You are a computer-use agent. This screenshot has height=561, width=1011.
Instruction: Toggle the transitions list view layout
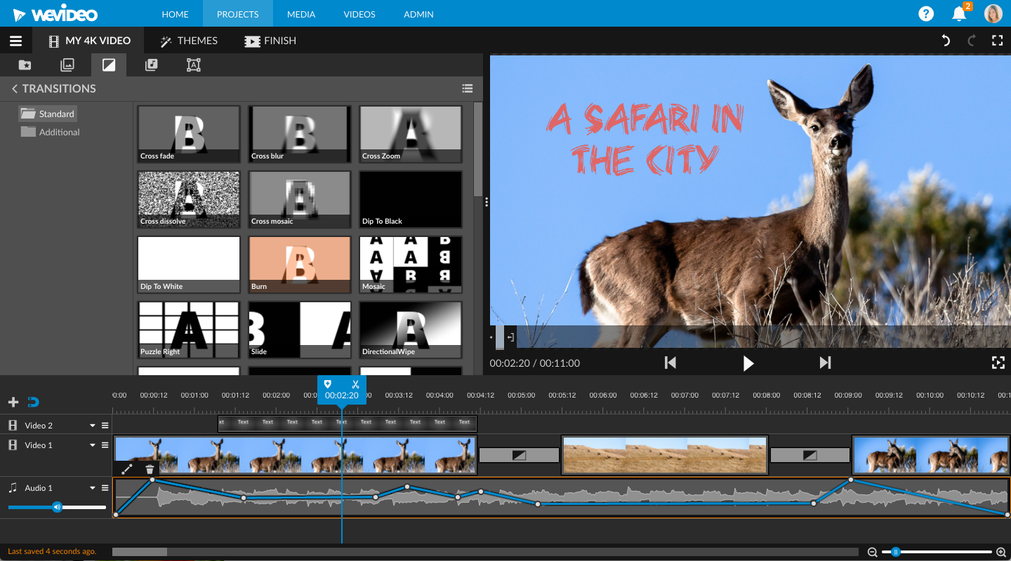(468, 88)
